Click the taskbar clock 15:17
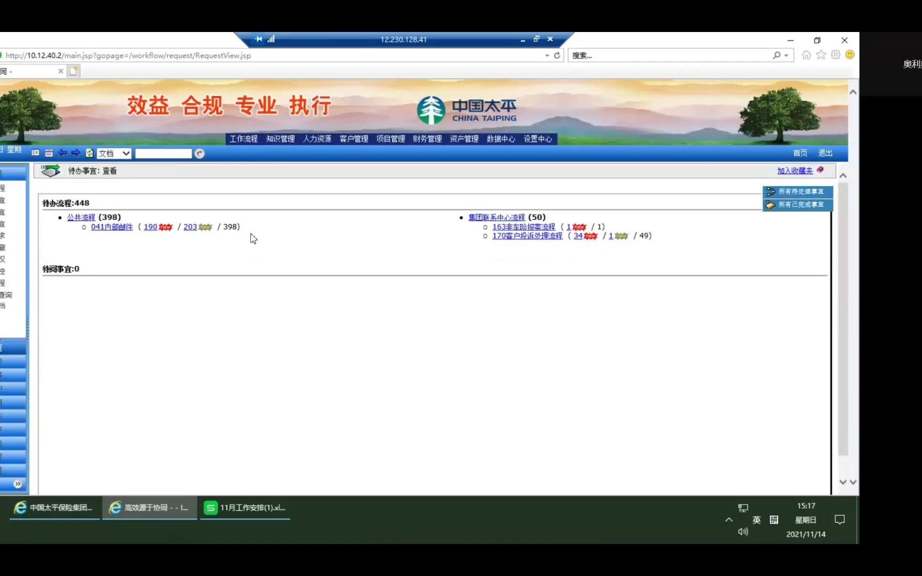This screenshot has width=922, height=576. 806,506
